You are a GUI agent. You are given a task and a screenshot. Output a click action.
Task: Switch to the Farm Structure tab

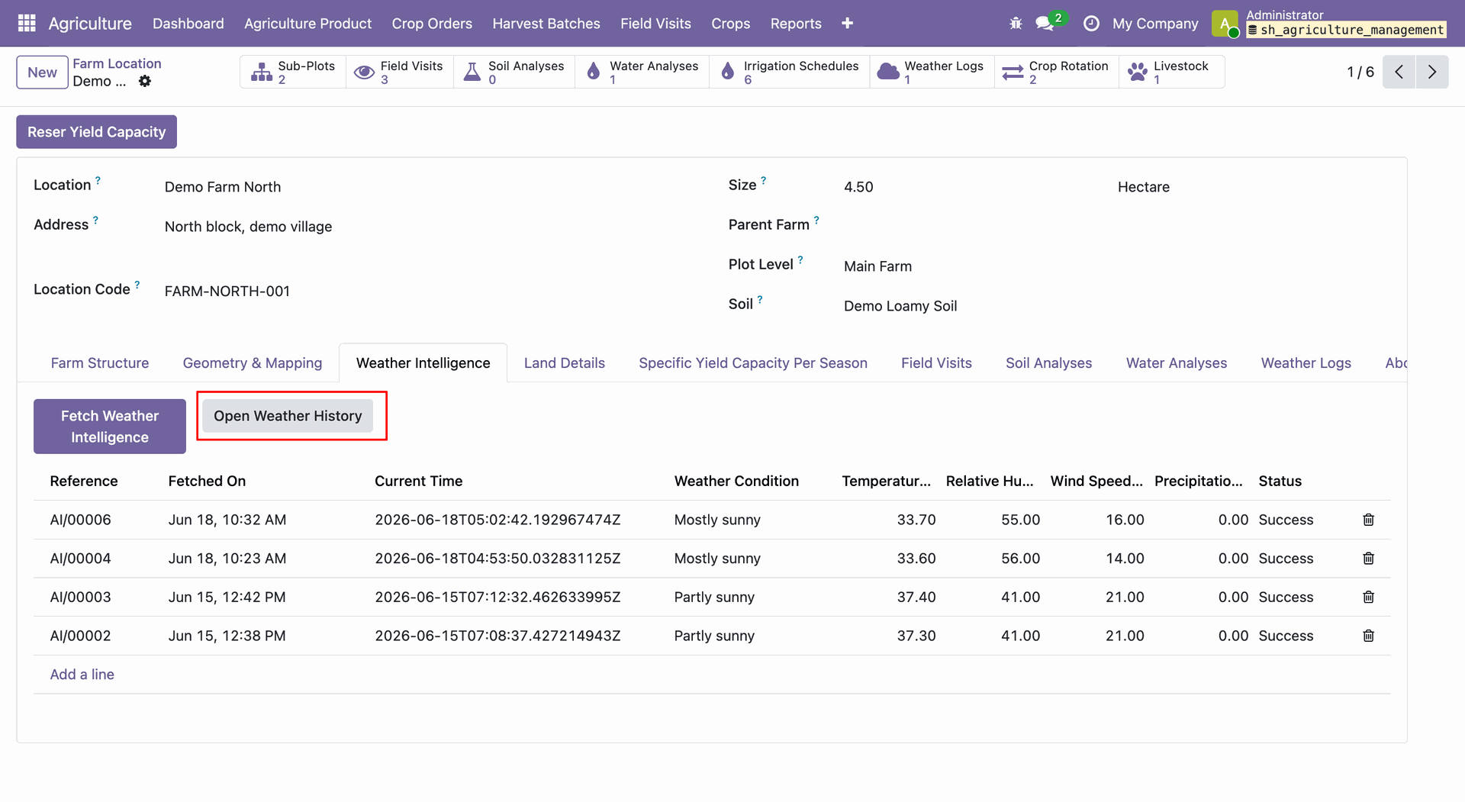pyautogui.click(x=100, y=363)
